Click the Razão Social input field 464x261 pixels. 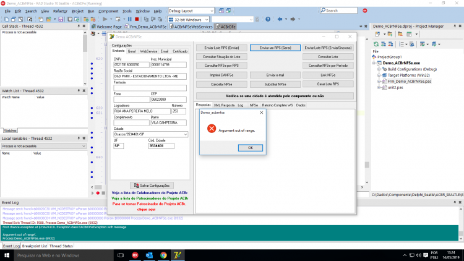point(150,76)
